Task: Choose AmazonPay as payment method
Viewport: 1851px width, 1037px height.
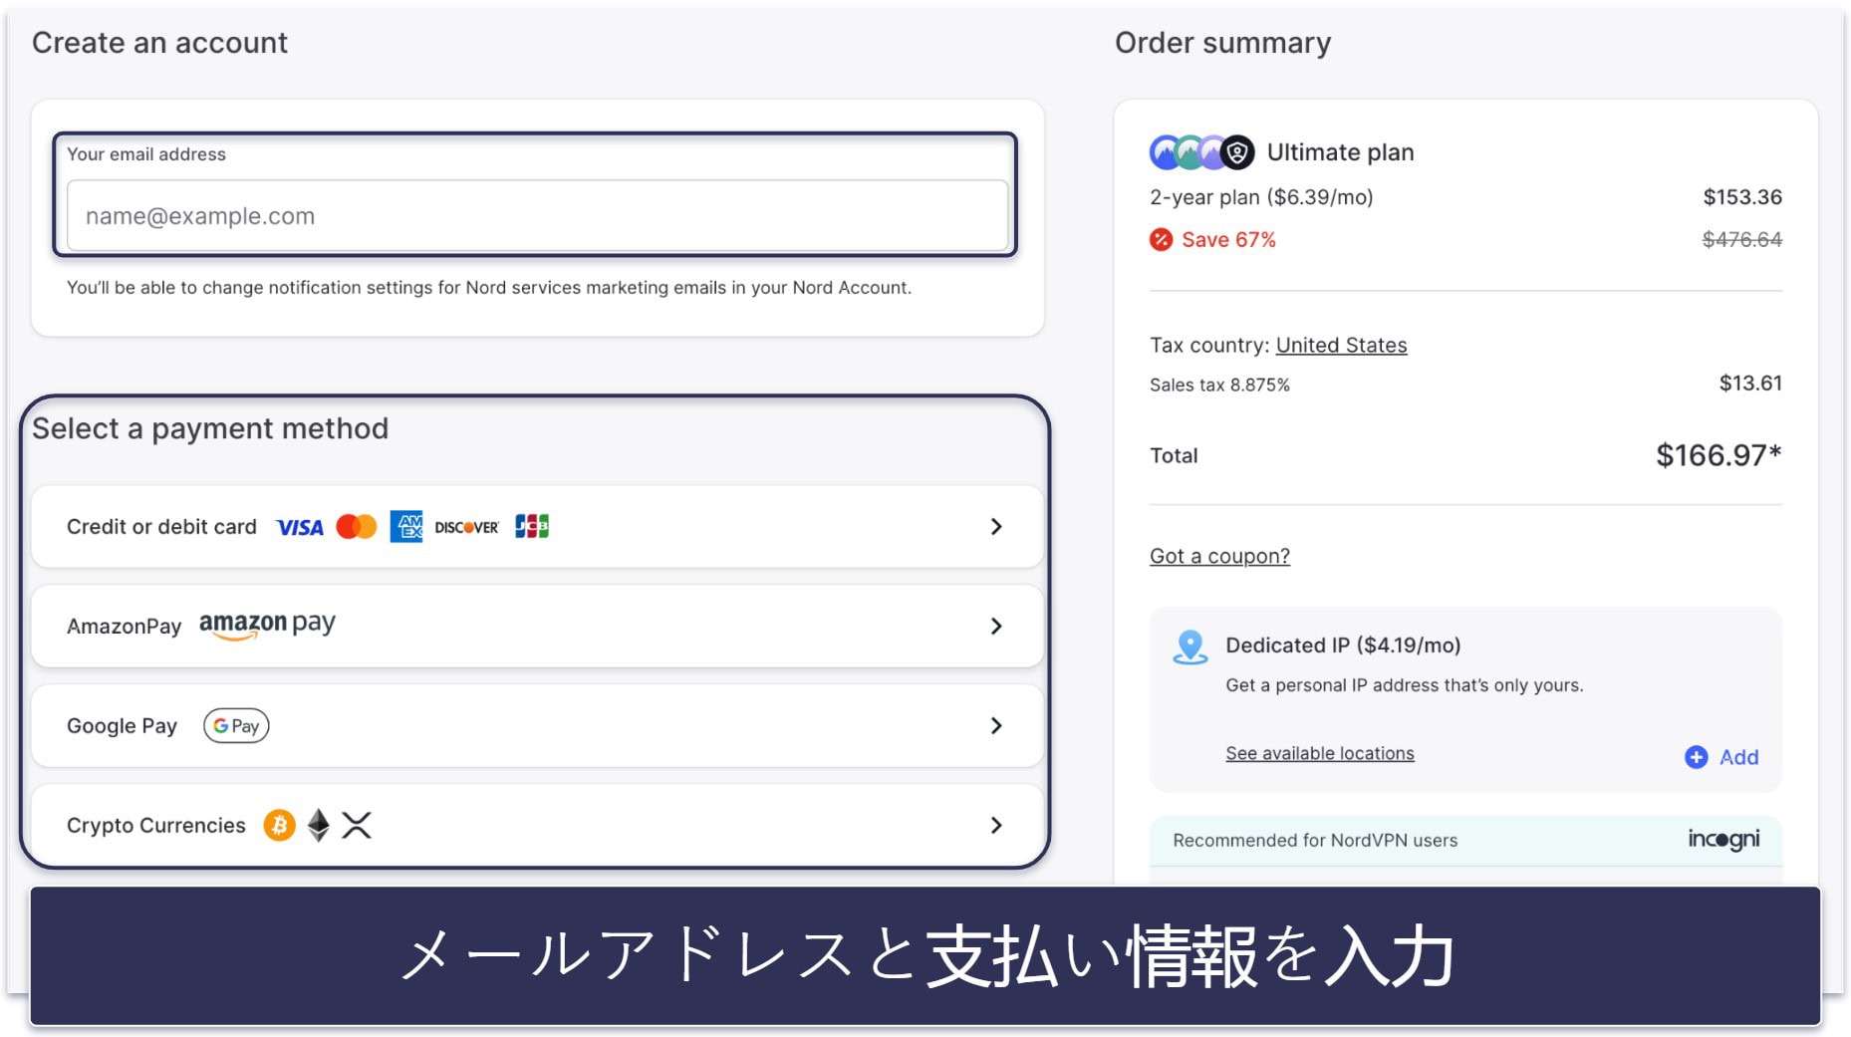Action: [537, 626]
